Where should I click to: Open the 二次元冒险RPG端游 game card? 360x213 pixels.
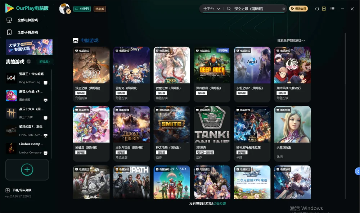252,182
